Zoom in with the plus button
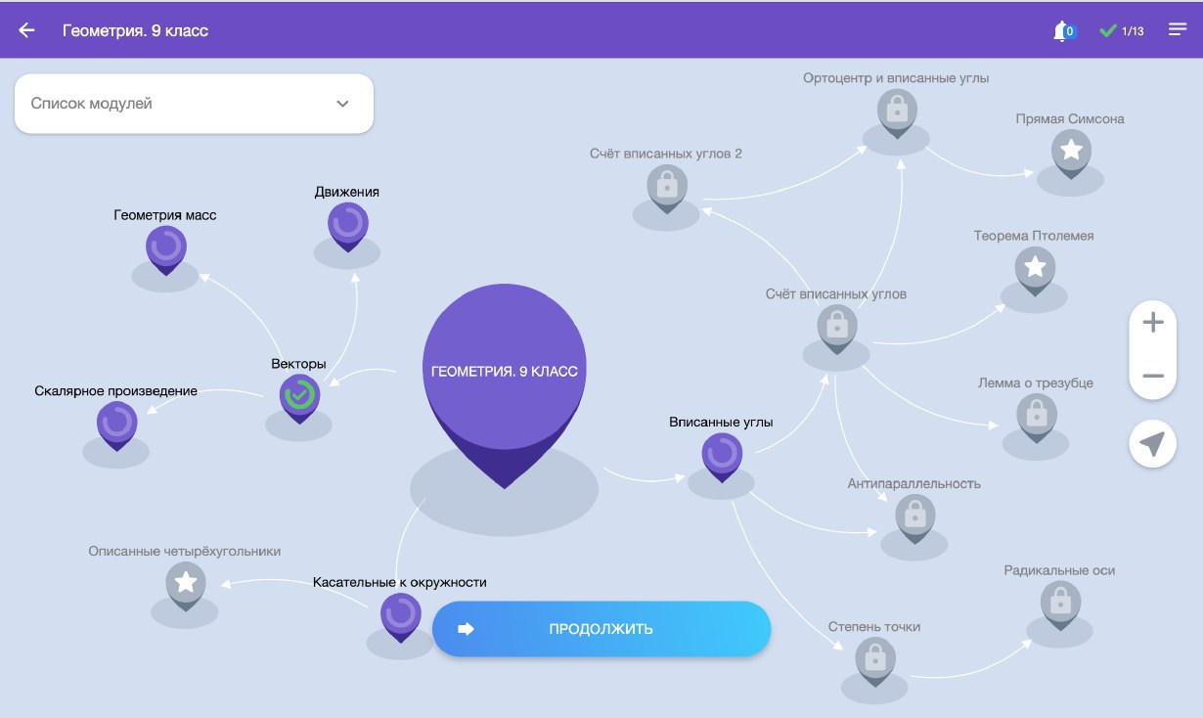Image resolution: width=1203 pixels, height=718 pixels. pos(1153,323)
